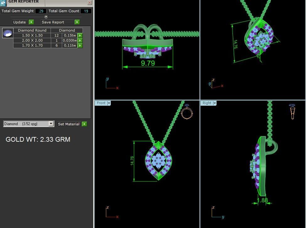Select the round diamond gem thumbnail
This screenshot has height=228, width=306.
click(8, 33)
